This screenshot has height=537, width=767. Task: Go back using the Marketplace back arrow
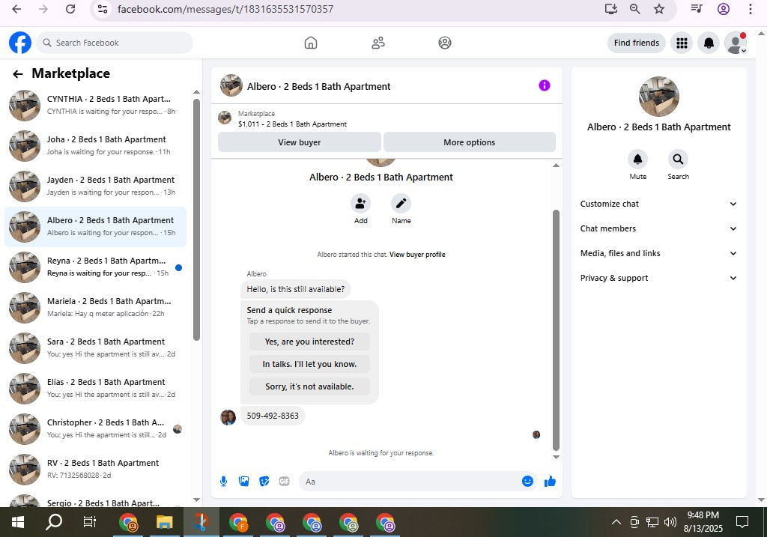[x=18, y=74]
